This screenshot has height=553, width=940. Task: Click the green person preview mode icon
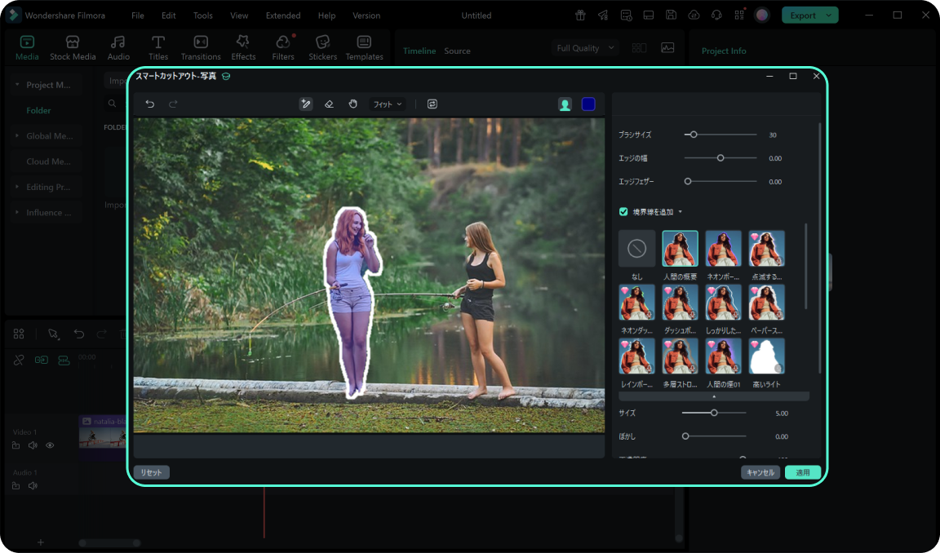565,104
